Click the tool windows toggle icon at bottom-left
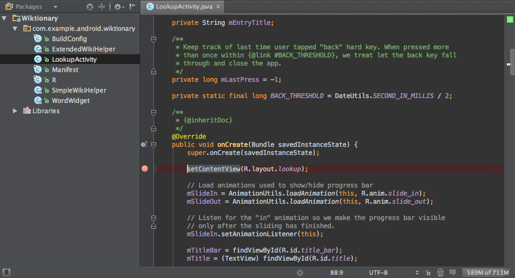This screenshot has height=278, width=515. (x=7, y=272)
